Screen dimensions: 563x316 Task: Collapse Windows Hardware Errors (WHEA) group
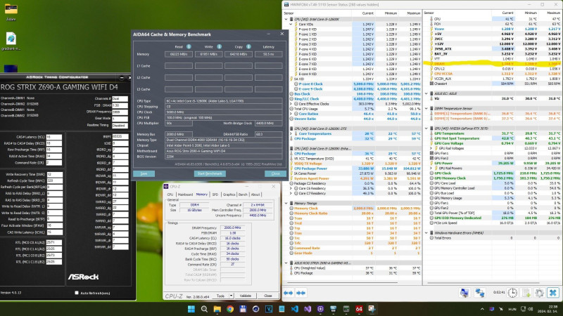426,233
